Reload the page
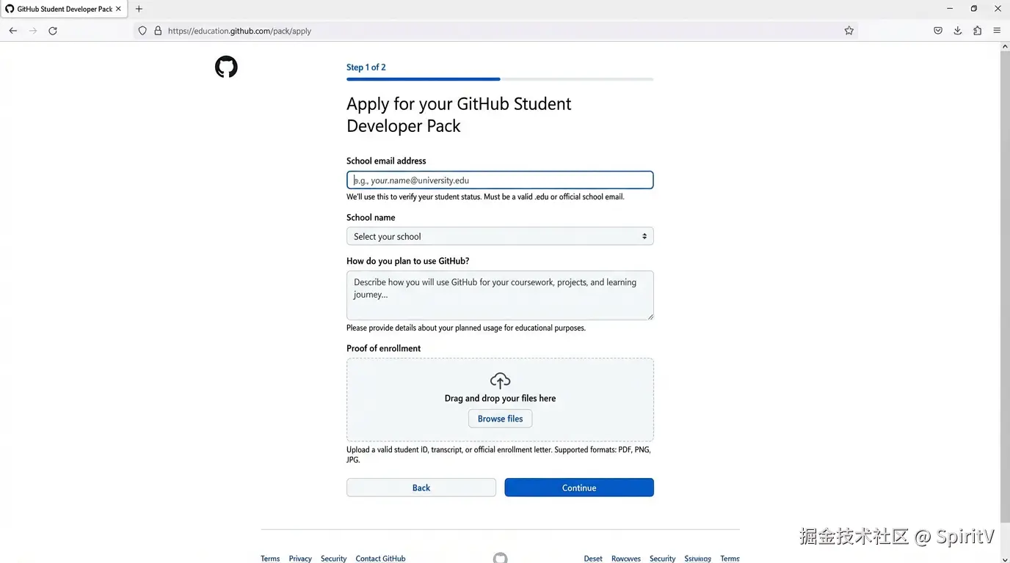The width and height of the screenshot is (1010, 563). (x=53, y=31)
